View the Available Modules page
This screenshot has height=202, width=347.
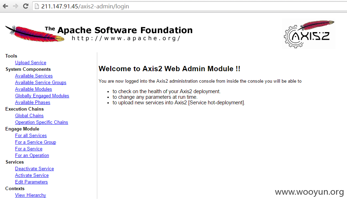click(34, 89)
